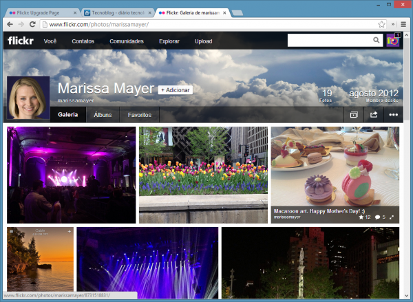The height and width of the screenshot is (302, 413).
Task: Open the user avatar with notification badge
Action: (393, 41)
